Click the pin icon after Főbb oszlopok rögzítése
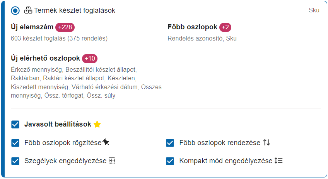Image resolution: width=328 pixels, height=179 pixels. (x=106, y=142)
